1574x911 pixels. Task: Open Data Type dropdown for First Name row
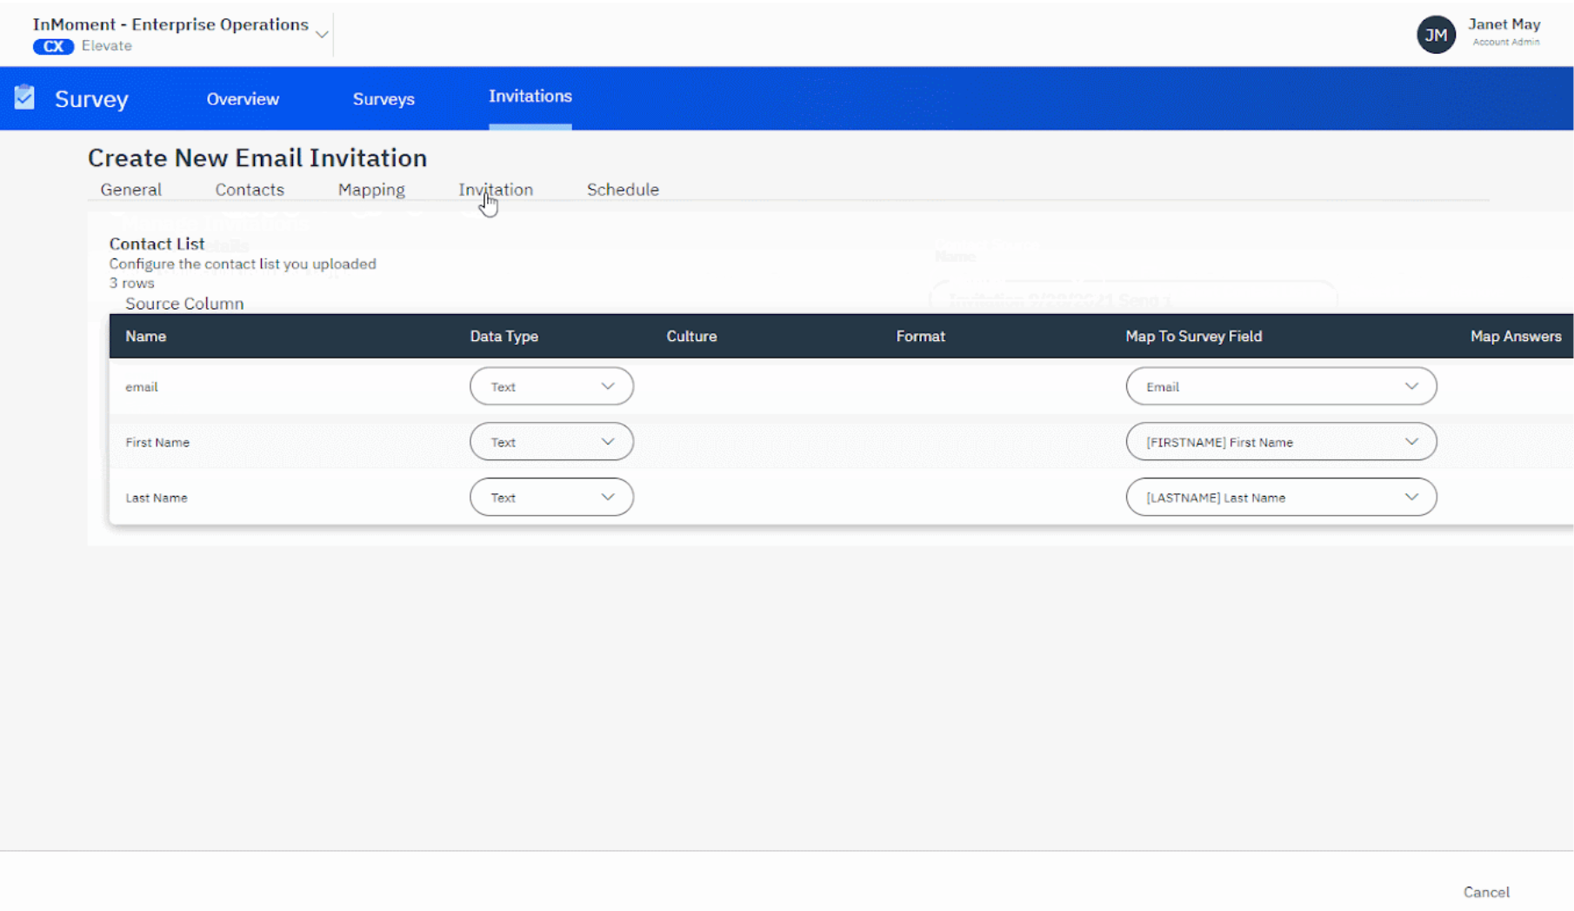tap(551, 442)
